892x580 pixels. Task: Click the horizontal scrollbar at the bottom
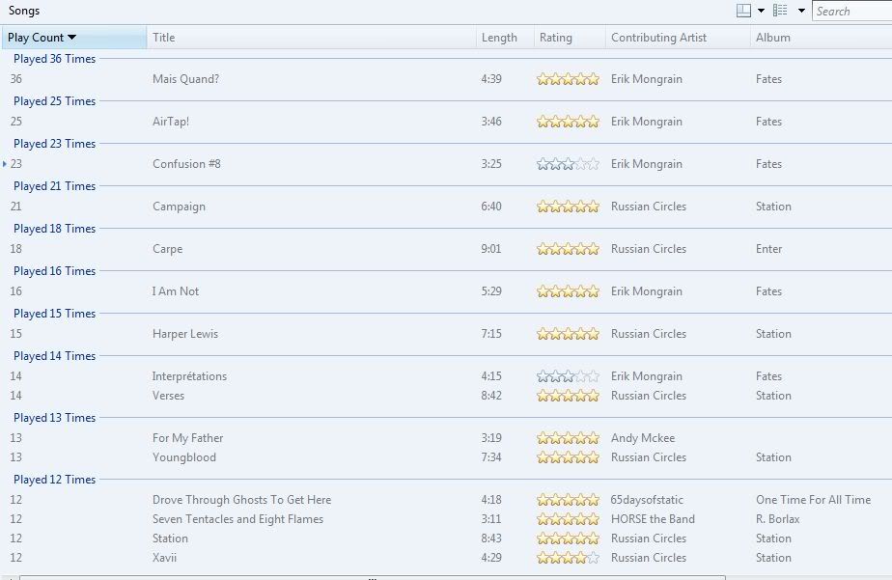373,578
